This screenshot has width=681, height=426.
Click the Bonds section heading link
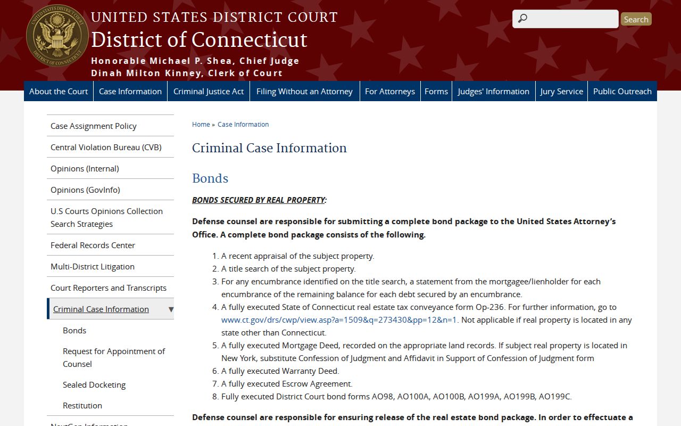coord(210,178)
